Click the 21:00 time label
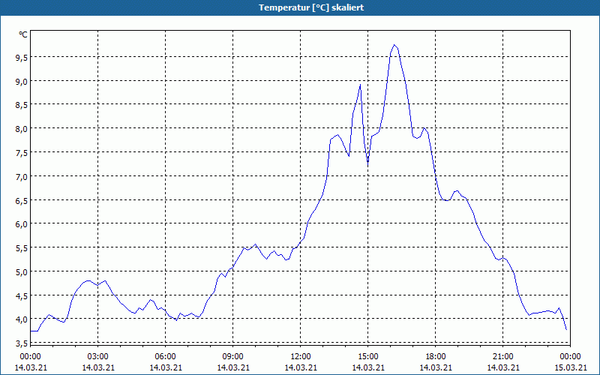 [x=503, y=356]
